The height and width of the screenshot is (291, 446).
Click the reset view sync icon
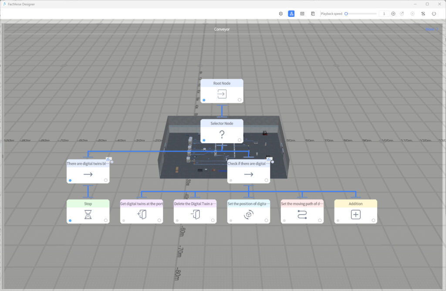423,14
